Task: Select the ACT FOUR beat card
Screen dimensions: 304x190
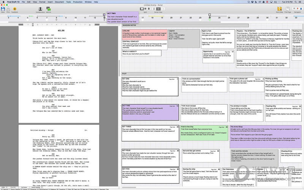Action: tap(150, 158)
